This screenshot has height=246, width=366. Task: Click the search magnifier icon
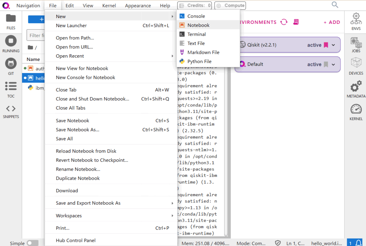coord(335,5)
